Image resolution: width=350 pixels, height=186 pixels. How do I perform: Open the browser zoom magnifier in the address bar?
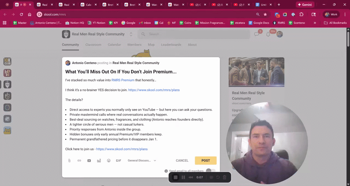(258, 14)
